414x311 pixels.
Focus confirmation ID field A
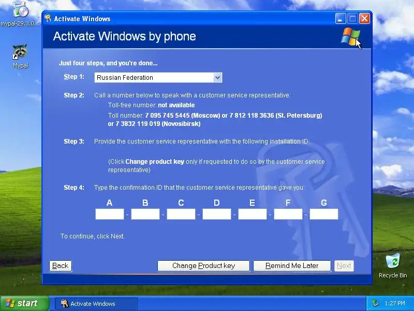coord(110,214)
